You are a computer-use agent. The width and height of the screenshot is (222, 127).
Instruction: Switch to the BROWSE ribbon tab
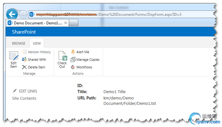point(19,43)
